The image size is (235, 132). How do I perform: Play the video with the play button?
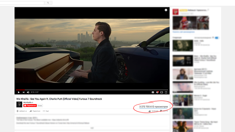19,92
